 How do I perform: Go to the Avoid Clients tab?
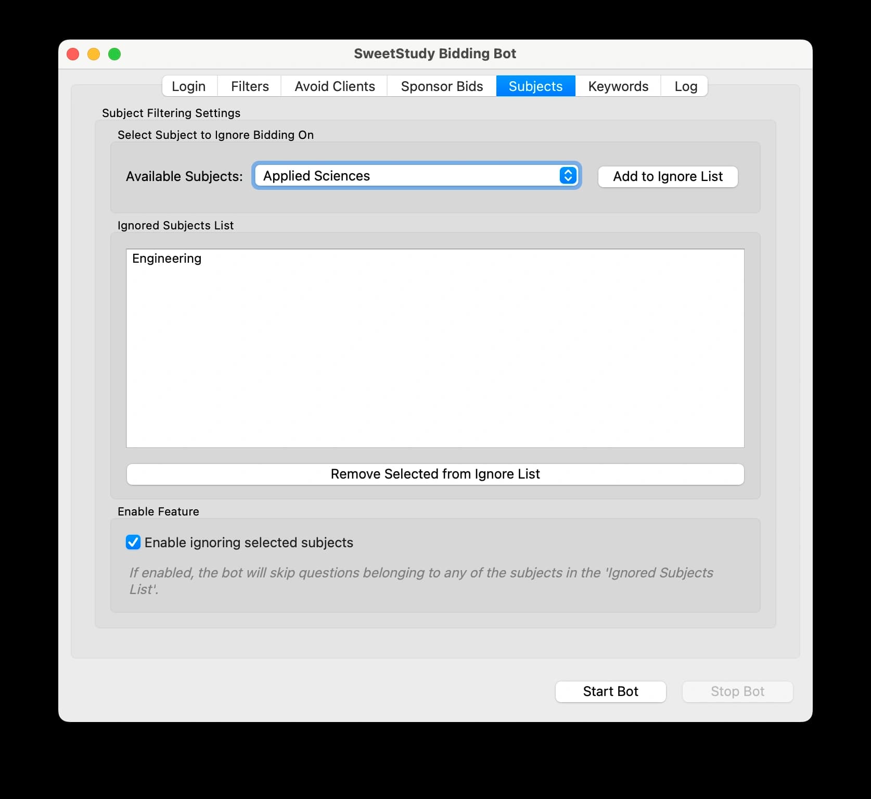click(335, 86)
